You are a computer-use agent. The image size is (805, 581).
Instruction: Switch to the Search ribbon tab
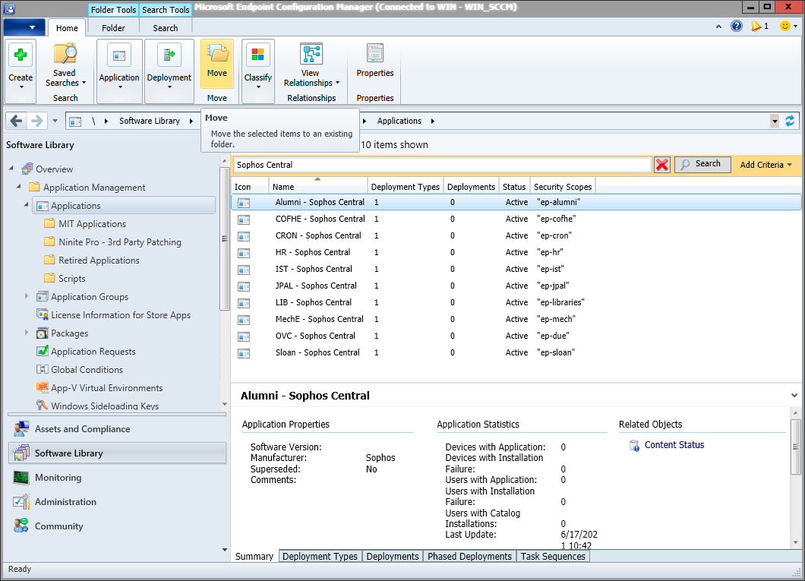(x=166, y=28)
